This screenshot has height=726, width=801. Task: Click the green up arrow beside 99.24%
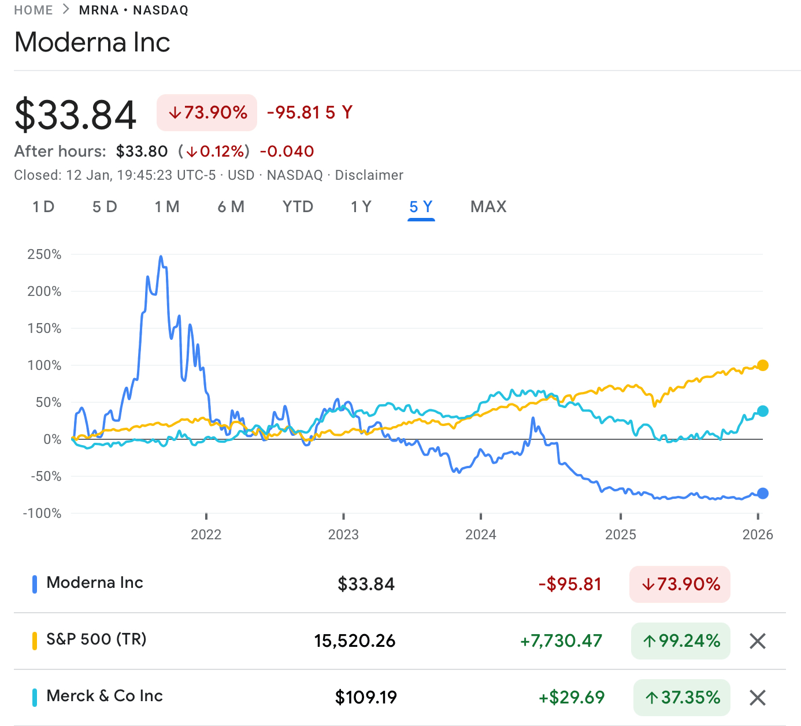click(x=650, y=640)
